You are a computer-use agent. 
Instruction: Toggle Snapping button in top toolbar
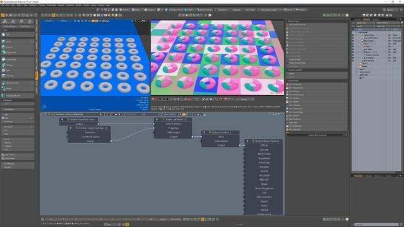click(236, 9)
